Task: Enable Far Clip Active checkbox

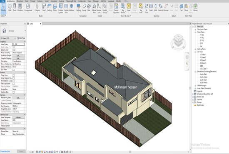Action: click(14, 84)
